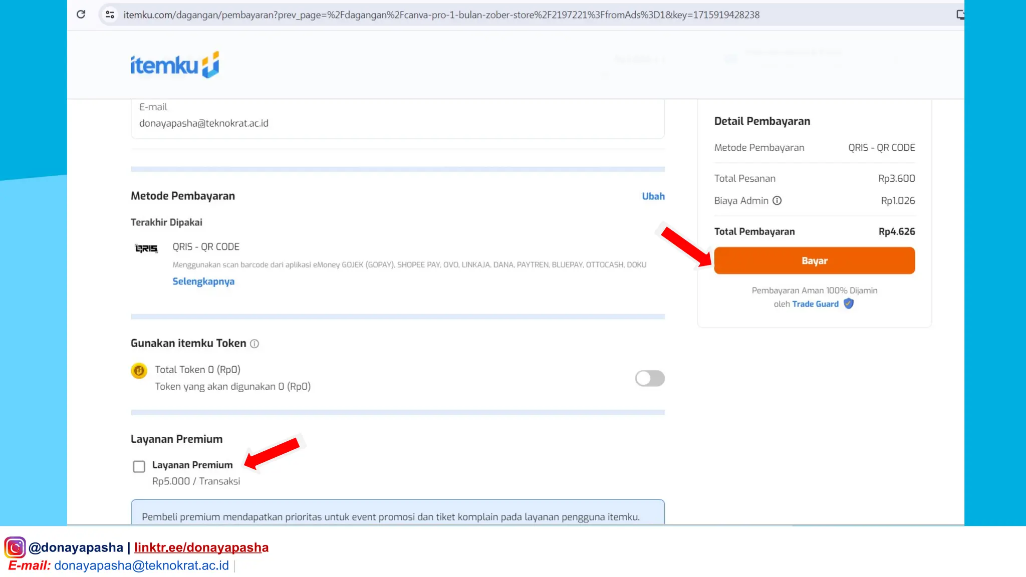Click the info icon beside Gunakan itemku Token
Image resolution: width=1026 pixels, height=577 pixels.
point(254,344)
